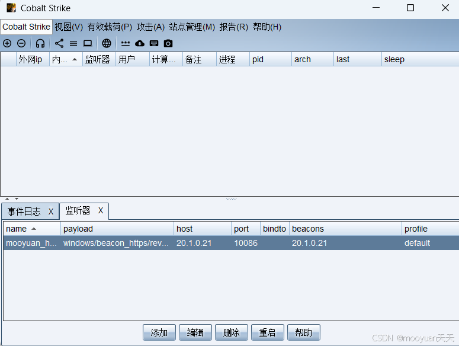Click port value 10086
Screen dimensions: 459x346
click(x=246, y=243)
